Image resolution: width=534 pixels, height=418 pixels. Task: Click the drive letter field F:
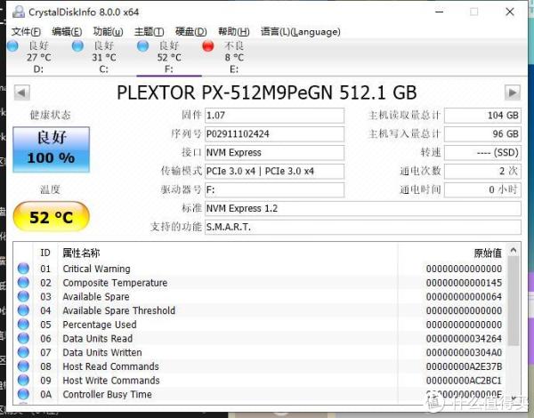pyautogui.click(x=274, y=190)
